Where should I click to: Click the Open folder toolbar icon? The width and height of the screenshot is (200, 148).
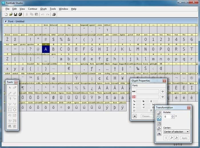pos(11,14)
